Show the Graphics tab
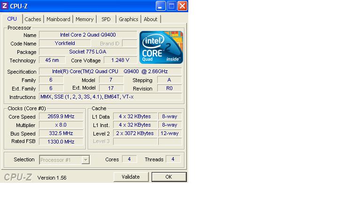Image resolution: width=338 pixels, height=211 pixels. (x=129, y=19)
